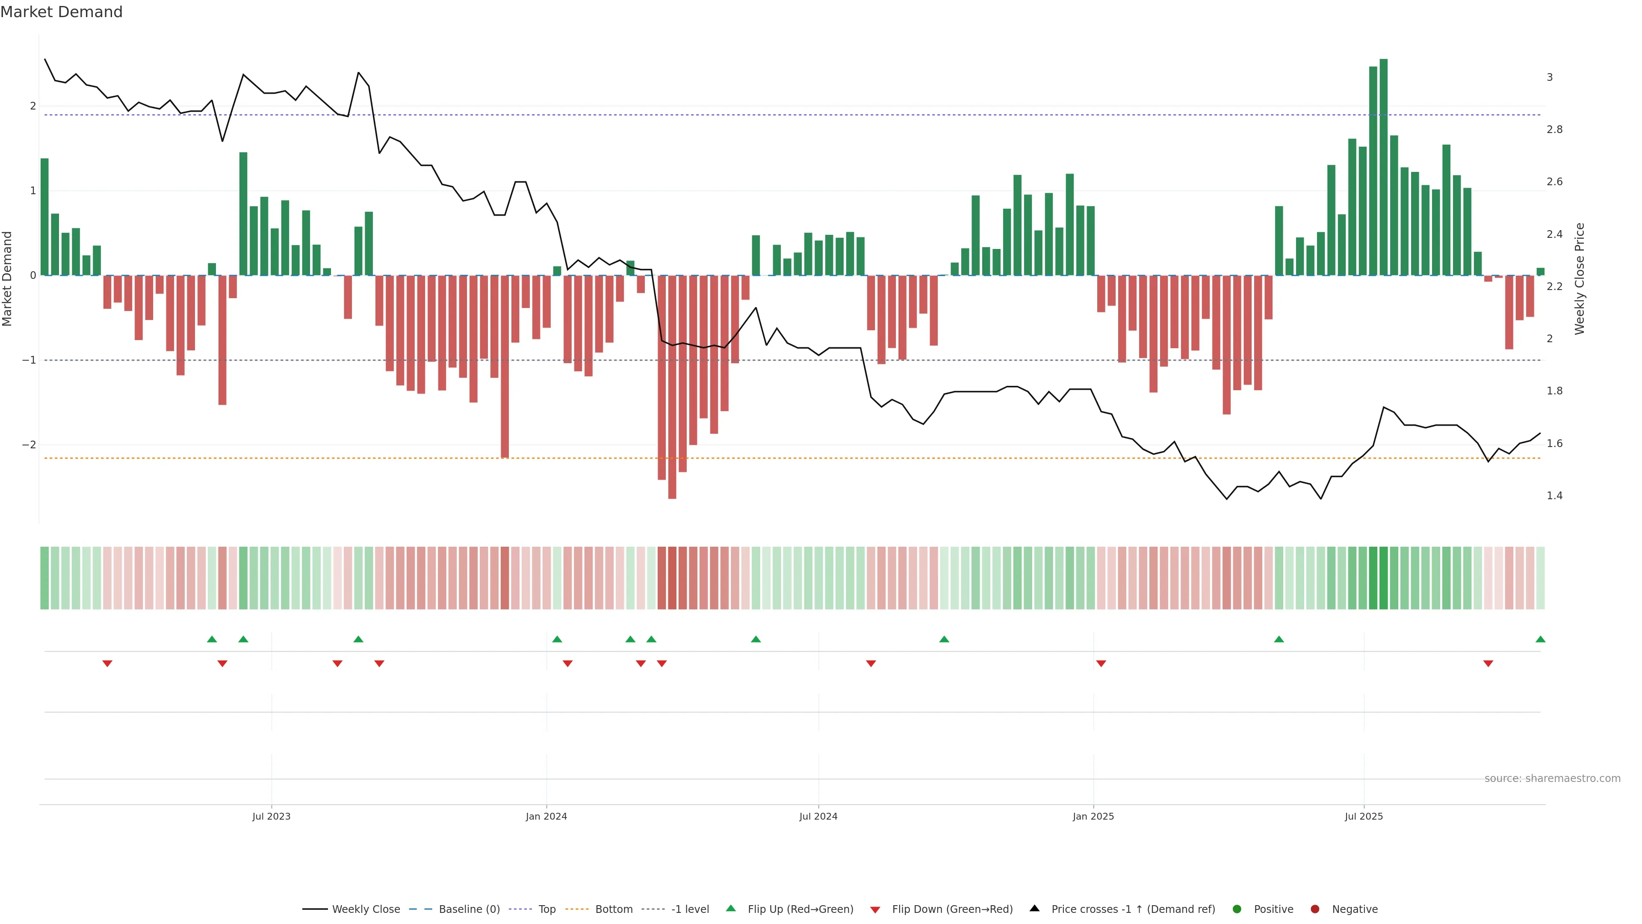Click the Jul 2025 x-axis label
Image resolution: width=1642 pixels, height=924 pixels.
[1364, 817]
